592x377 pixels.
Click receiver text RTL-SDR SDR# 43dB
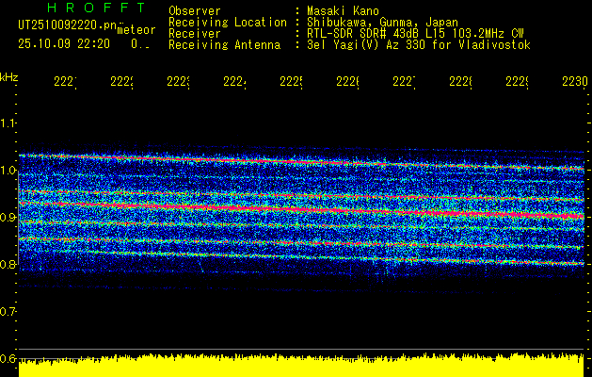364,34
